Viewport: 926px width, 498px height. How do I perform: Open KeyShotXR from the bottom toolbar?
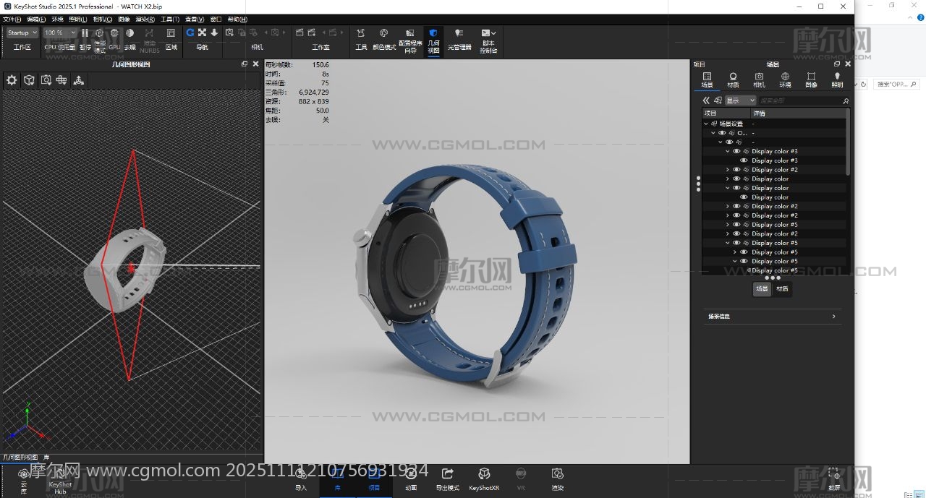tap(484, 478)
